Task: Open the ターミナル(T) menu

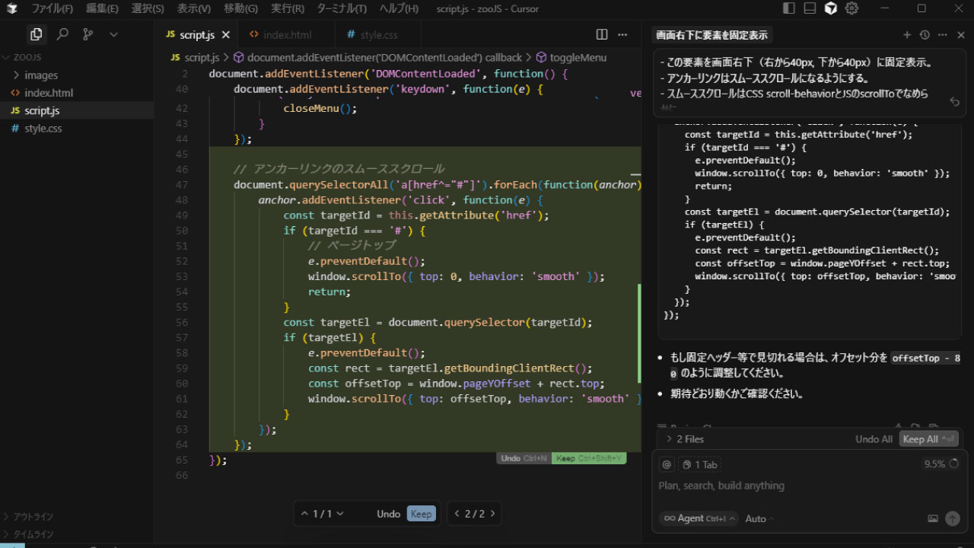Action: click(342, 8)
